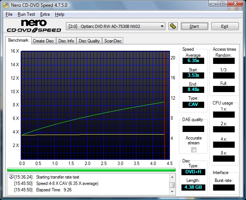
Task: Click the 1/3 access time field
Action: pyautogui.click(x=224, y=75)
